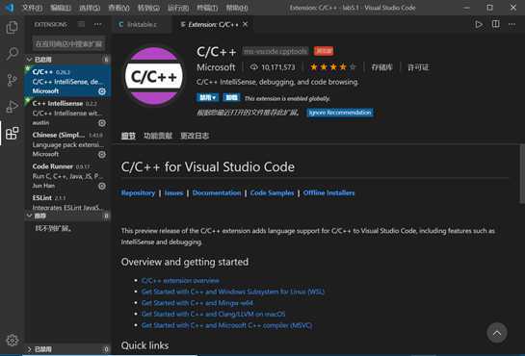This screenshot has height=356, width=525.
Task: Open the Code Samples link
Action: tap(272, 192)
